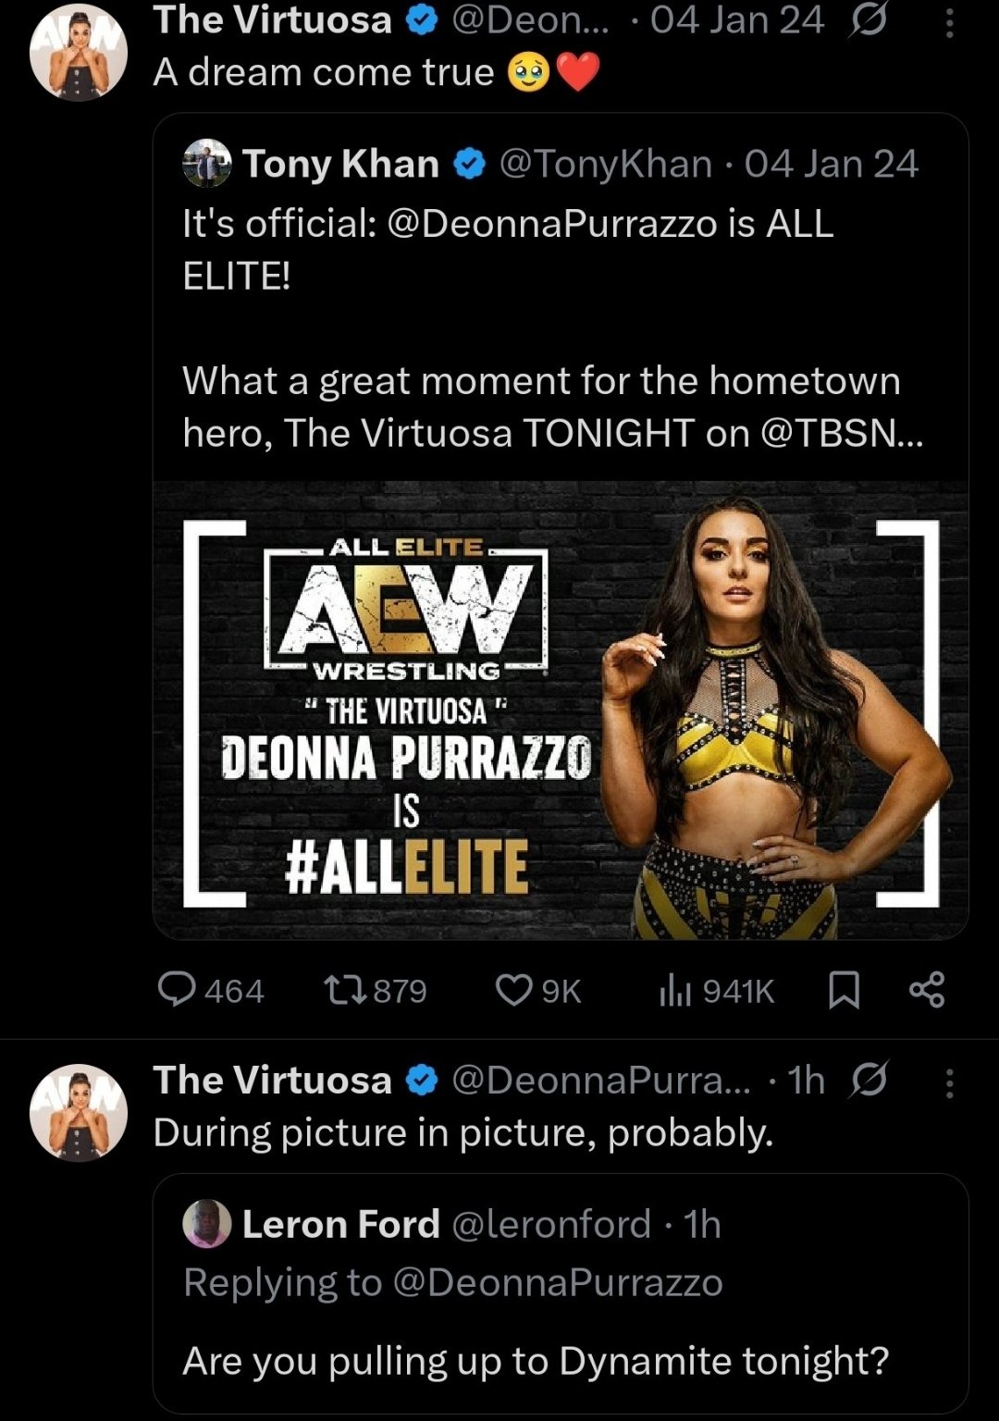Open Leron Ford's small profile picture
The image size is (999, 1421).
(207, 1224)
